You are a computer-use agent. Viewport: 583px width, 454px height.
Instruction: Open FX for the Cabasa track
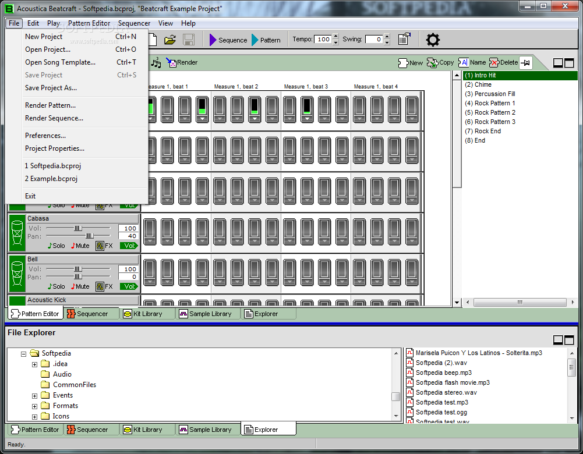pos(104,246)
